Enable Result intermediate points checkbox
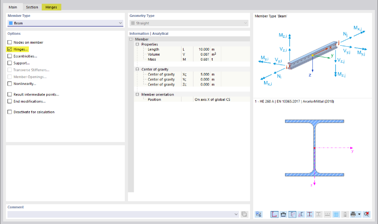Viewport: 378px width, 224px height. pos(9,94)
